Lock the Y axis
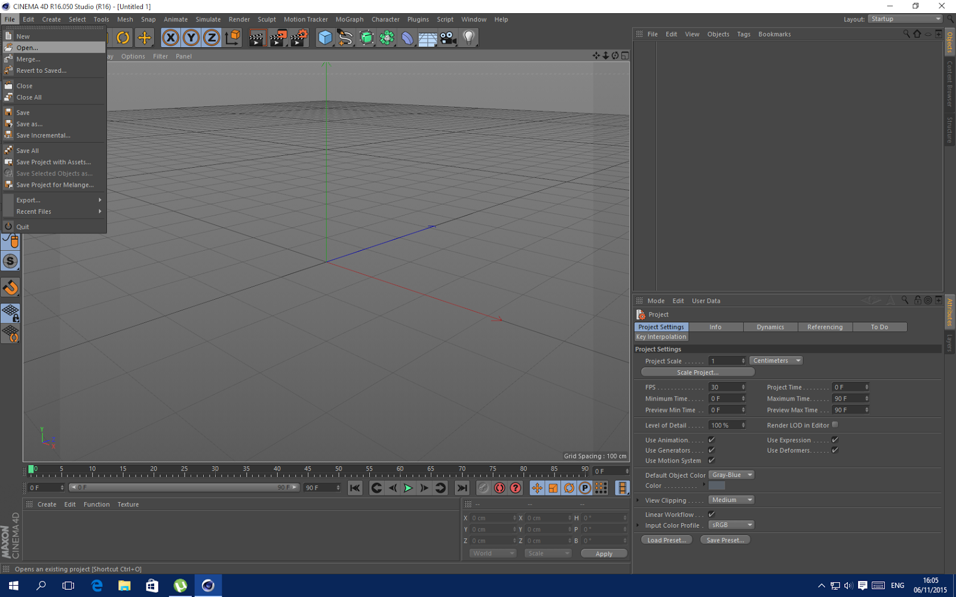 pyautogui.click(x=191, y=38)
